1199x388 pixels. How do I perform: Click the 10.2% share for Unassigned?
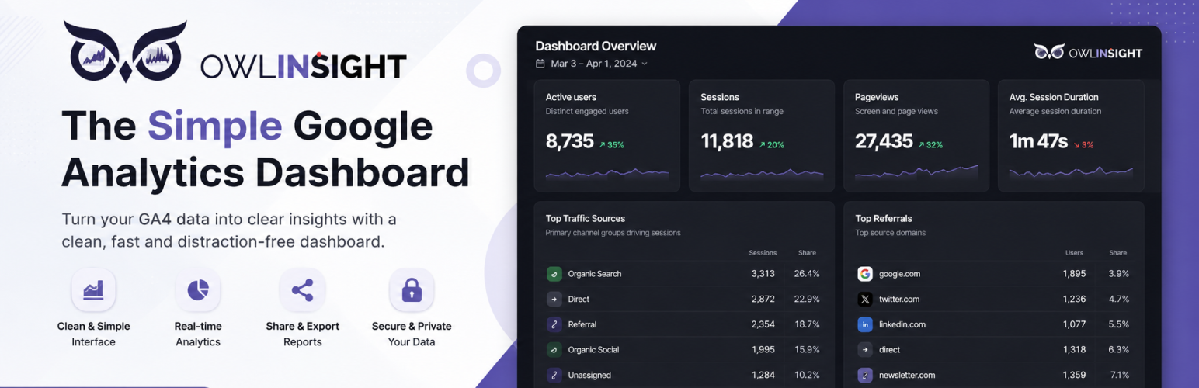point(807,376)
